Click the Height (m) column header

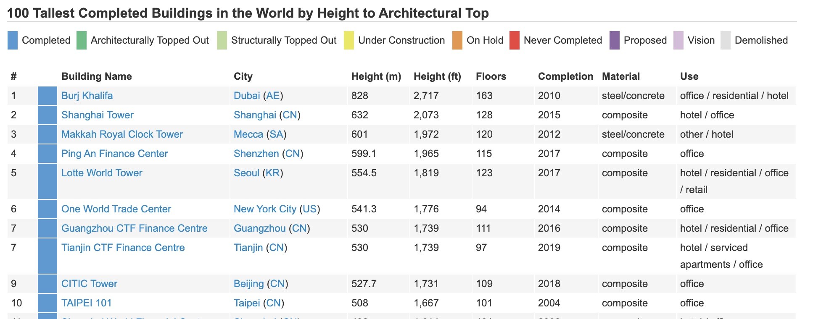pos(376,76)
